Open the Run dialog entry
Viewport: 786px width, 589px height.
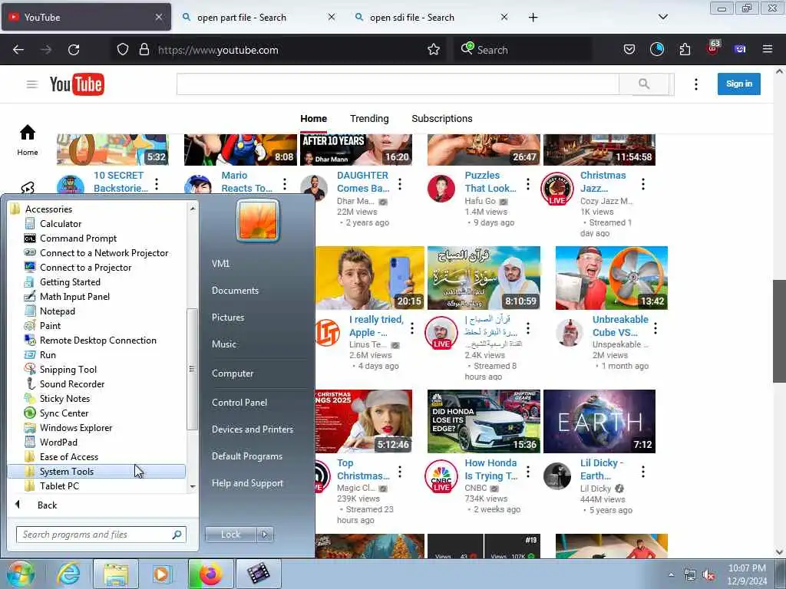coord(48,354)
